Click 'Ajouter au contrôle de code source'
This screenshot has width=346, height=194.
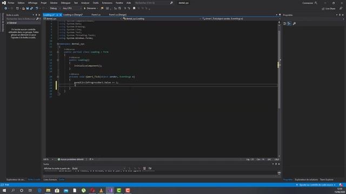[x=316, y=185]
